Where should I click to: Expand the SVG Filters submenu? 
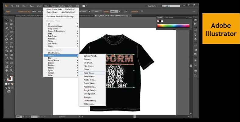tap(61, 44)
